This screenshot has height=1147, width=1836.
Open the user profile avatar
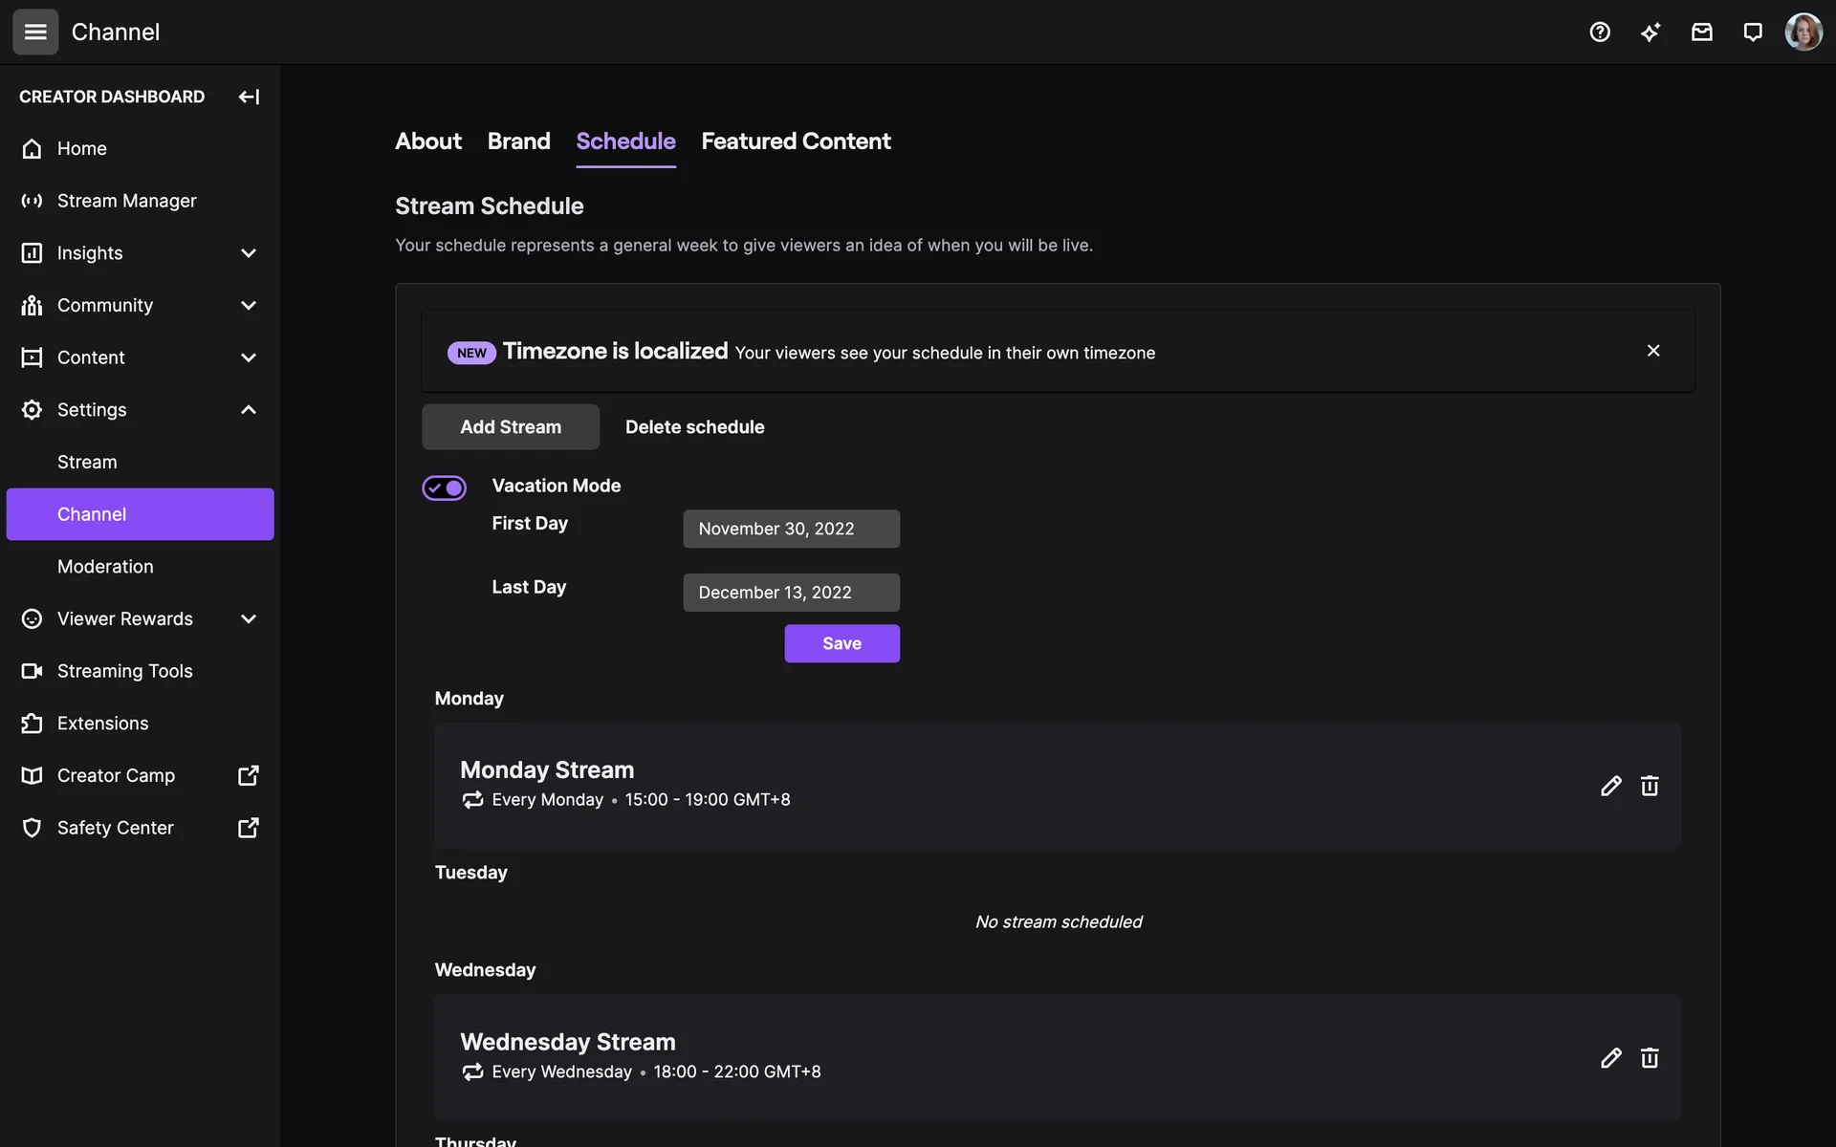[1803, 32]
